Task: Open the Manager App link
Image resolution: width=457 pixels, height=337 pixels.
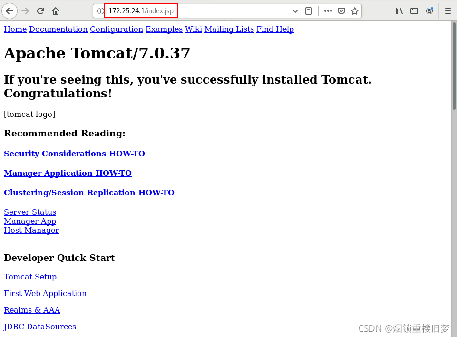Action: pos(30,221)
